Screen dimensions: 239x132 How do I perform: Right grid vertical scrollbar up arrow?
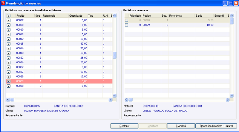pyautogui.click(x=232, y=15)
